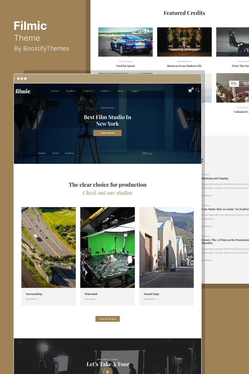Viewport: 249px width, 374px height.
Task: Click the Filmic theme title
Action: pos(30,26)
